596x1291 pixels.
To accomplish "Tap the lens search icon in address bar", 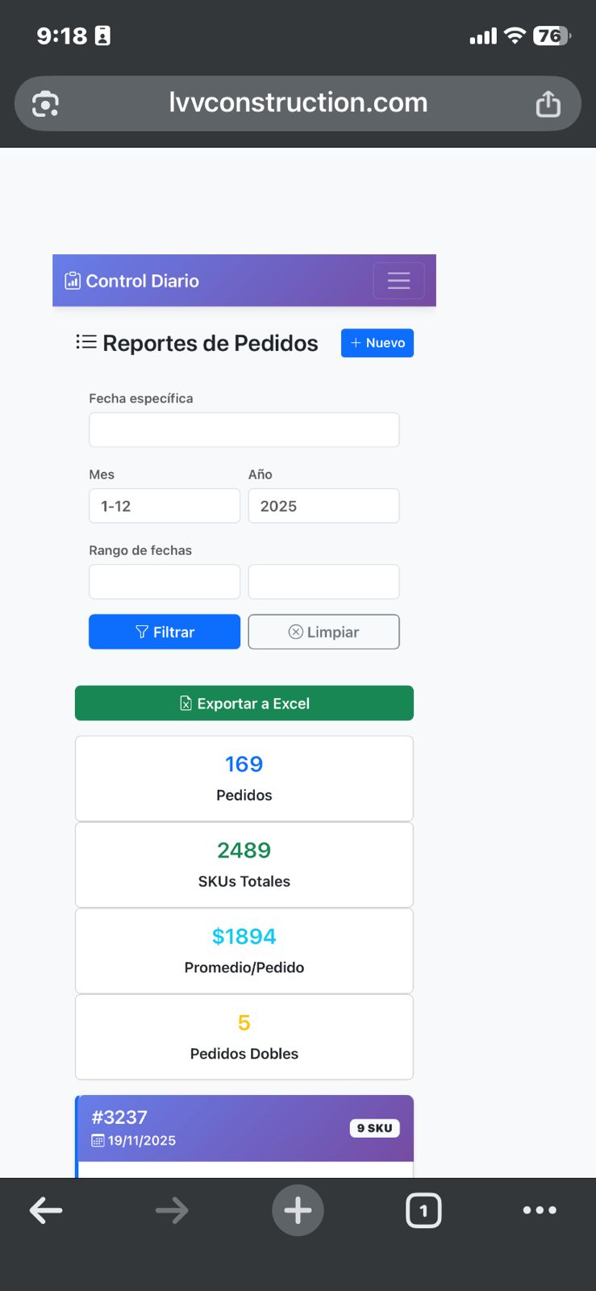I will point(45,104).
